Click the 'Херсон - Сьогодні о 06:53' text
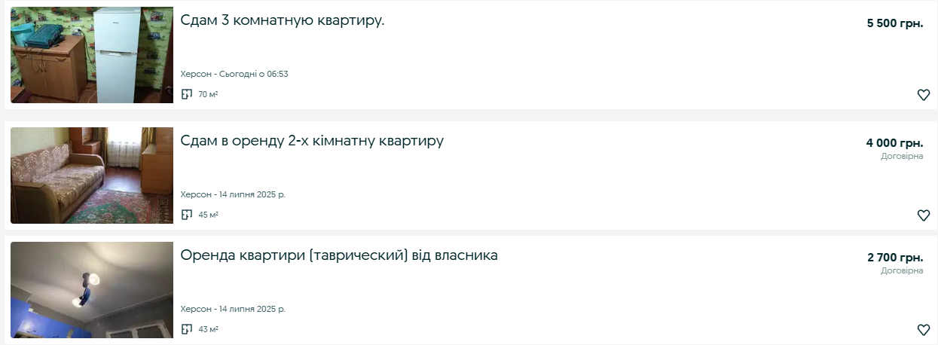Viewport: 938px width, 345px height. (234, 74)
